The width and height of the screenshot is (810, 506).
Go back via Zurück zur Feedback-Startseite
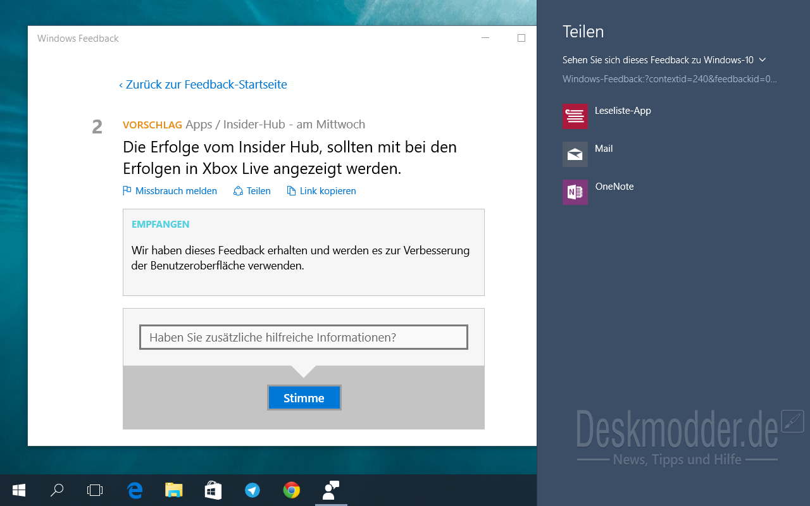click(x=203, y=85)
